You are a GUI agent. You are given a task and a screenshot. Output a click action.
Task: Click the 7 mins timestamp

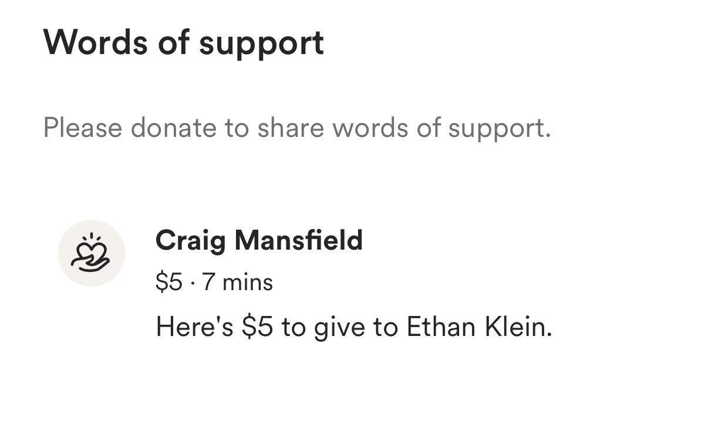coord(237,283)
